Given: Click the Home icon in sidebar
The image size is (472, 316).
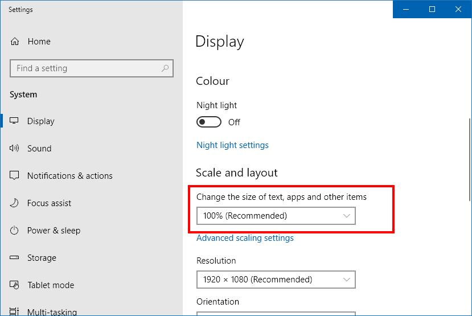Looking at the screenshot, I should coord(15,42).
